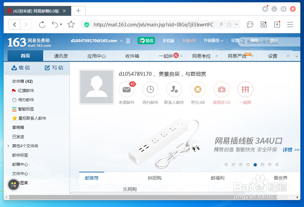Image resolution: width=304 pixels, height=207 pixels.
Task: Open the browser hamburger menu
Action: point(290,25)
